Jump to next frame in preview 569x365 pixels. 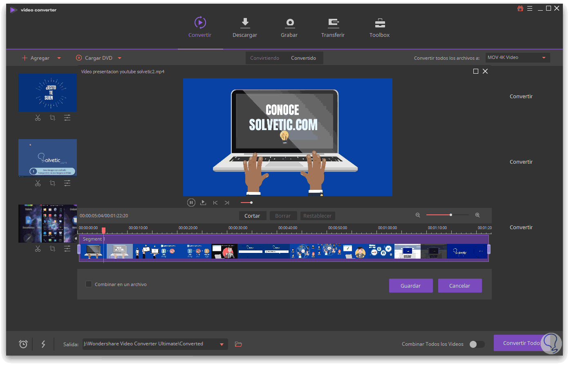[x=227, y=203]
